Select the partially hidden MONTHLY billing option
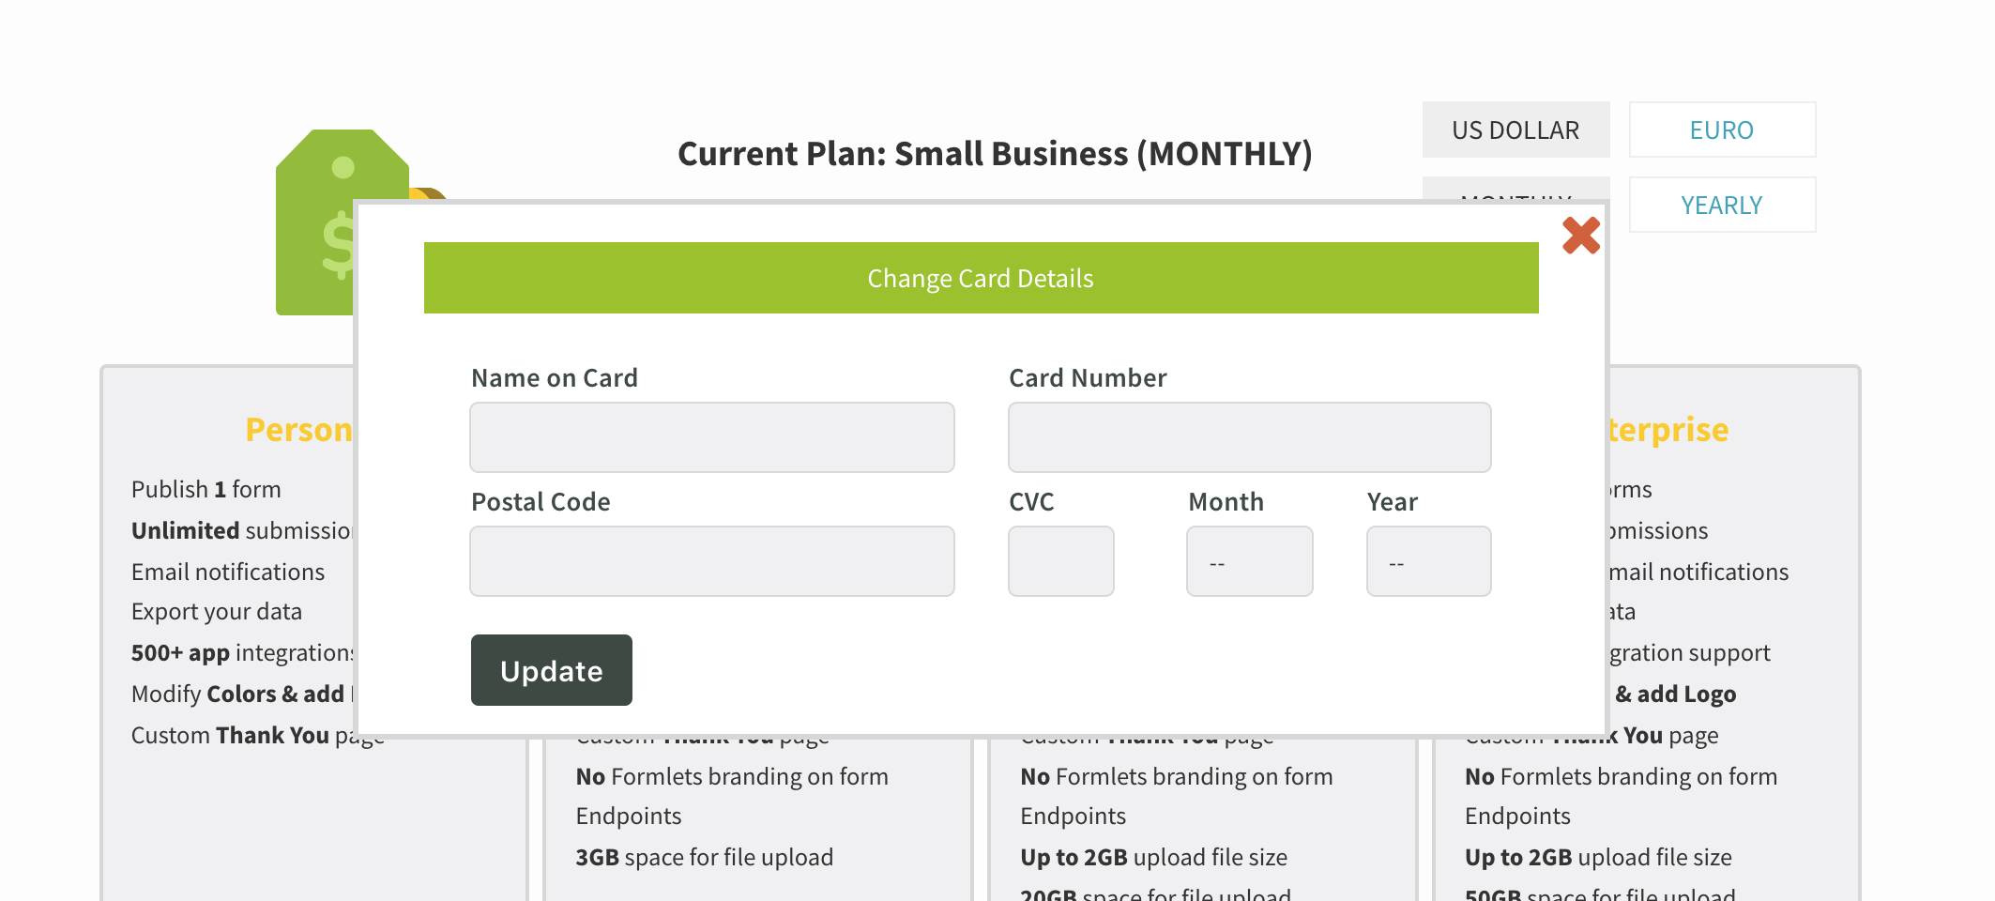The image size is (1995, 901). coord(1515,190)
